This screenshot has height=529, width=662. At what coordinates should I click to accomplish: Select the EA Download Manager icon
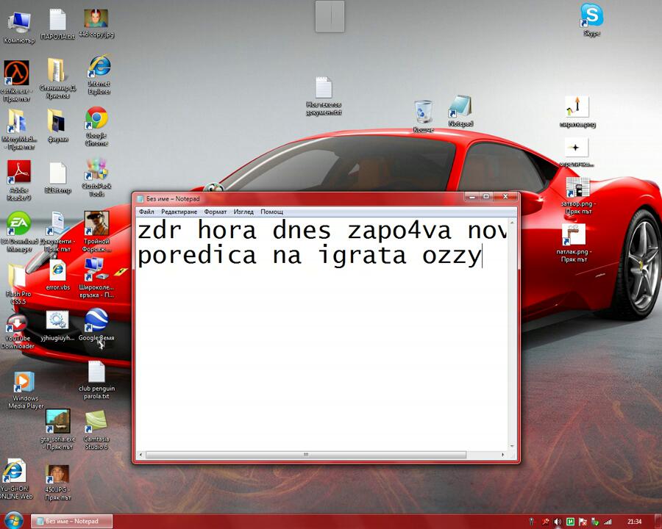[18, 223]
